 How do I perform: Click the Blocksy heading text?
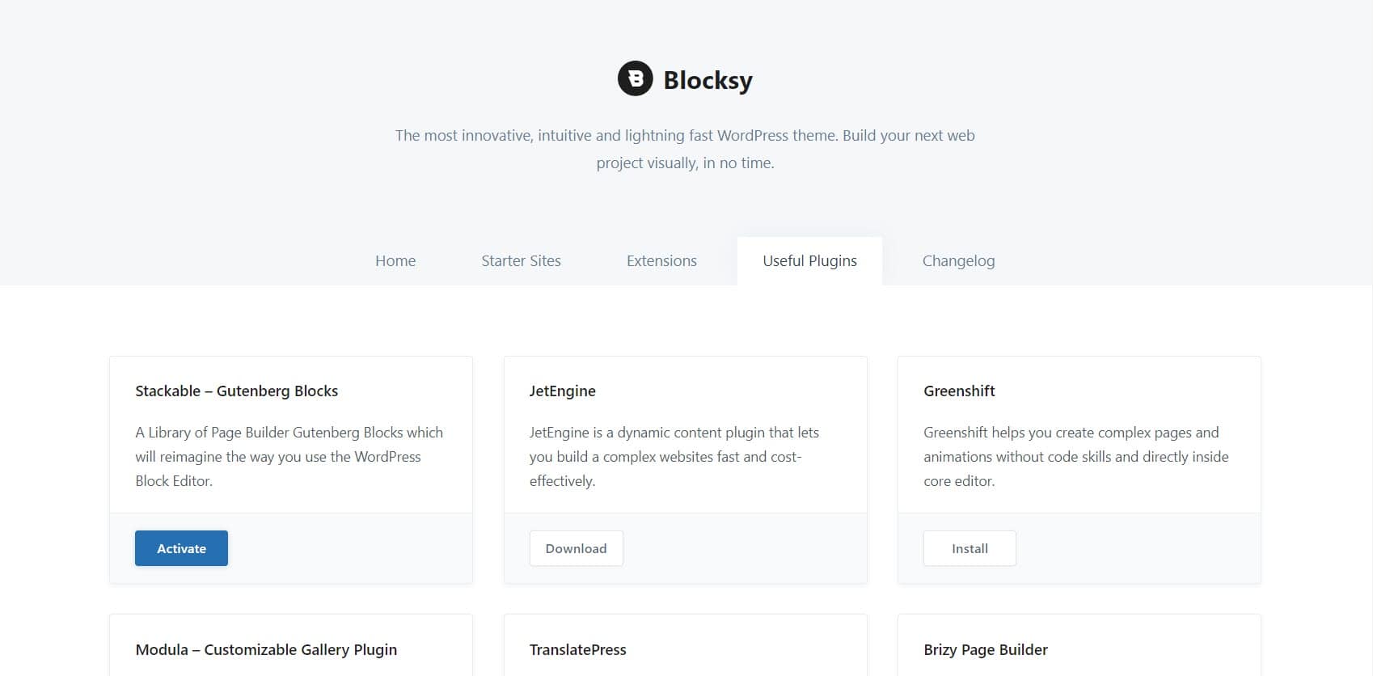[708, 78]
